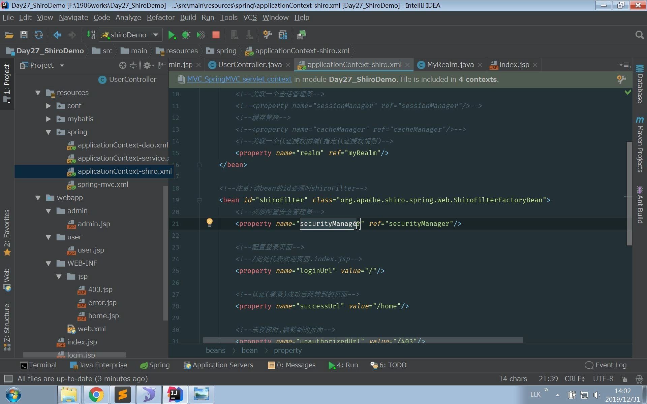
Task: Click the Forward navigation arrow
Action: click(x=72, y=35)
